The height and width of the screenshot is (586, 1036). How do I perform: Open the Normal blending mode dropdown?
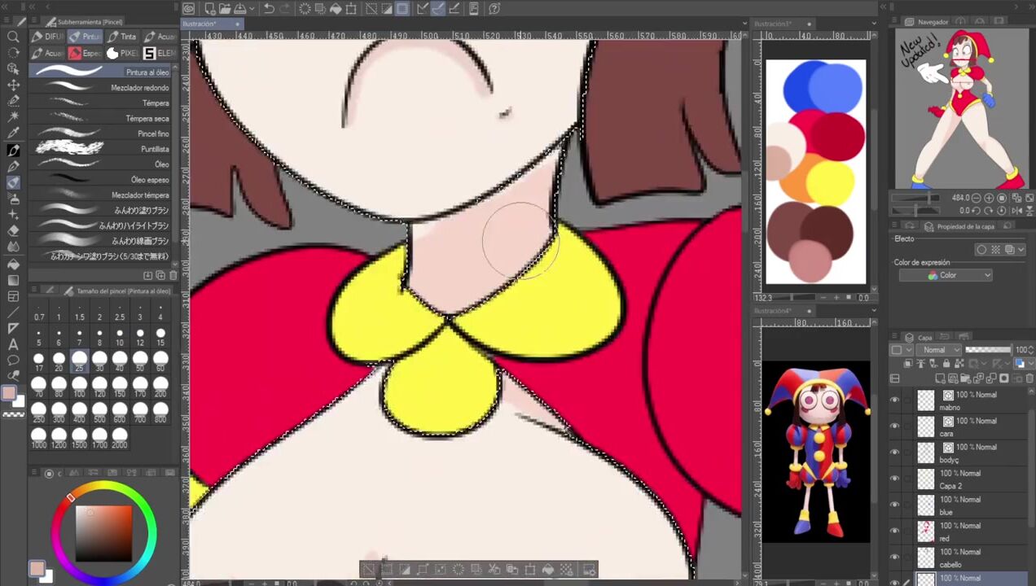pos(938,350)
